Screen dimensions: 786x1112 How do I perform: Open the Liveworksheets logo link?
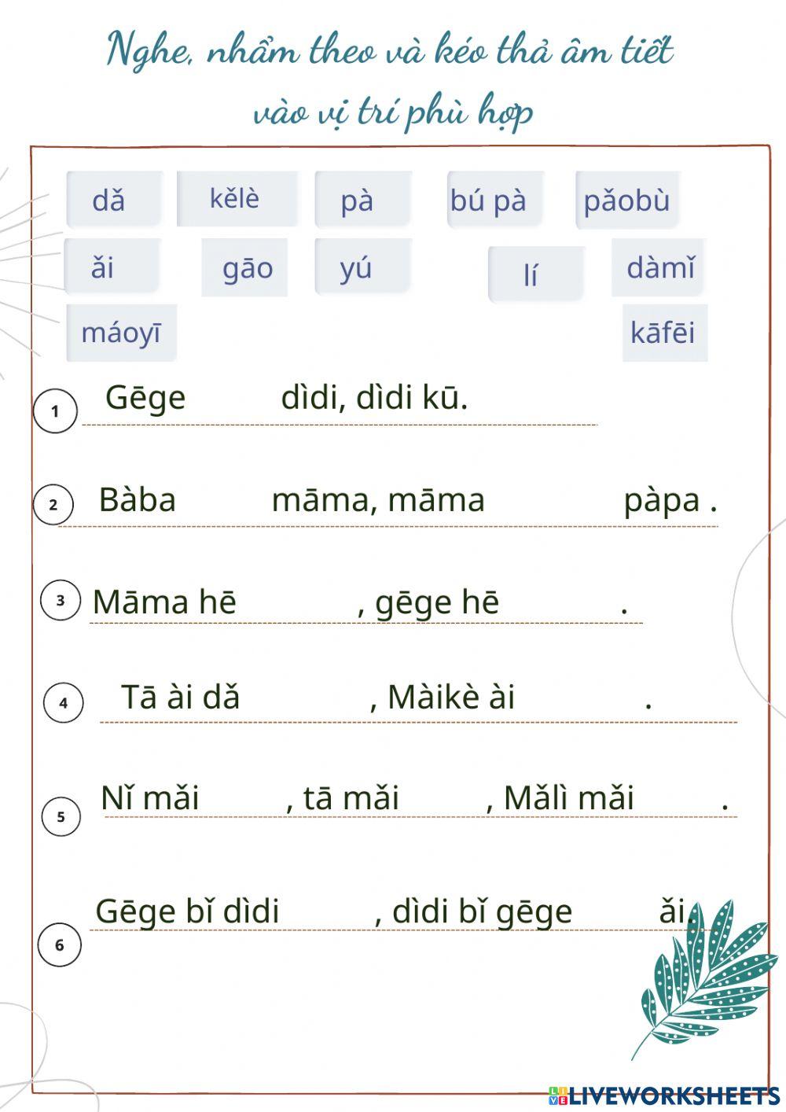[664, 1095]
